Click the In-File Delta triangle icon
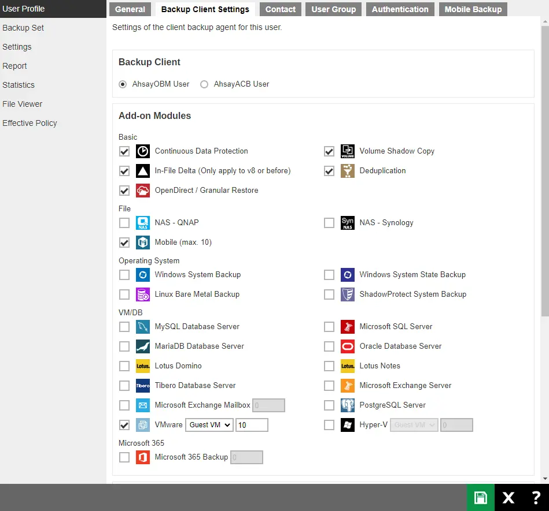Screen dimensions: 549x511 click(x=143, y=171)
